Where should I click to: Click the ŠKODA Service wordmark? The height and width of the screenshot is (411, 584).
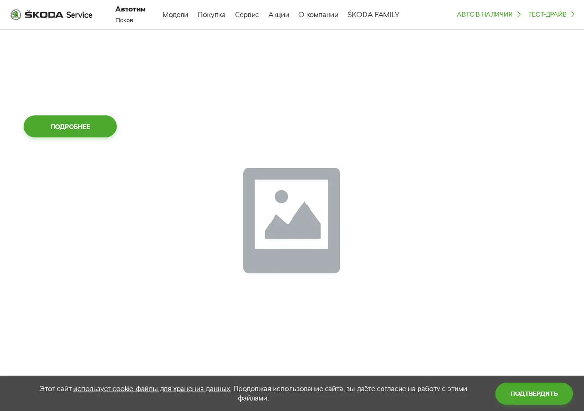[x=58, y=15]
